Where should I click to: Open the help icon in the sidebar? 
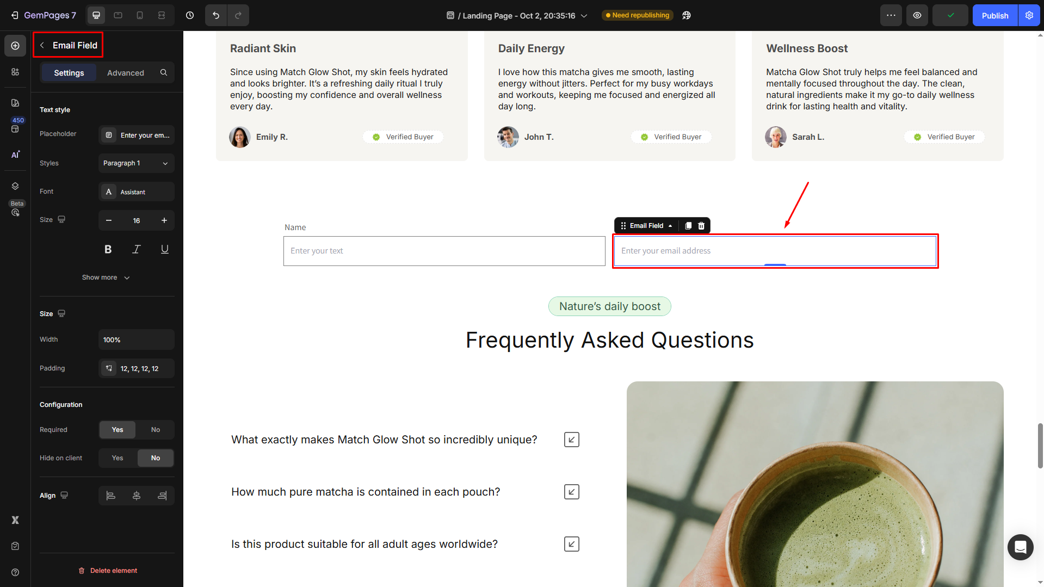[15, 572]
